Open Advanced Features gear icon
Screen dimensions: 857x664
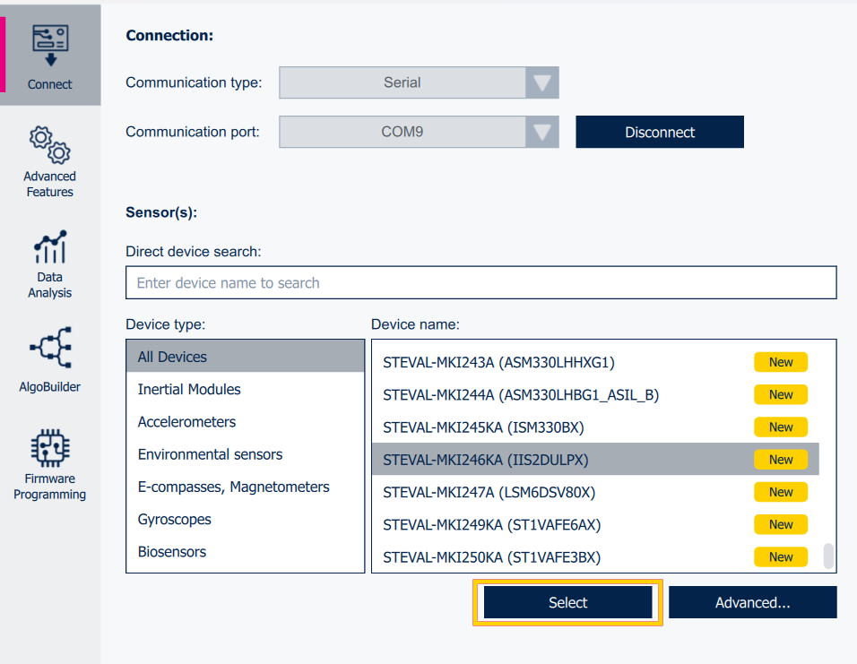(50, 145)
